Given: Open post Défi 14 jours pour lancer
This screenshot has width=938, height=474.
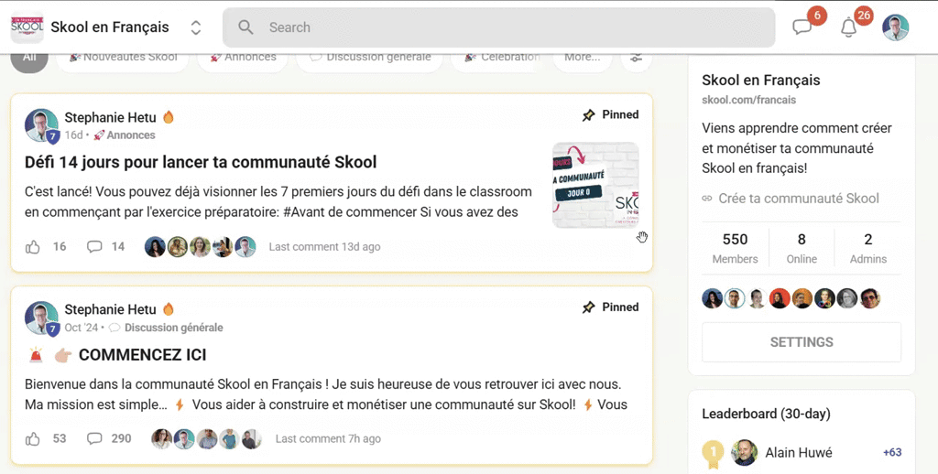Looking at the screenshot, I should [201, 162].
